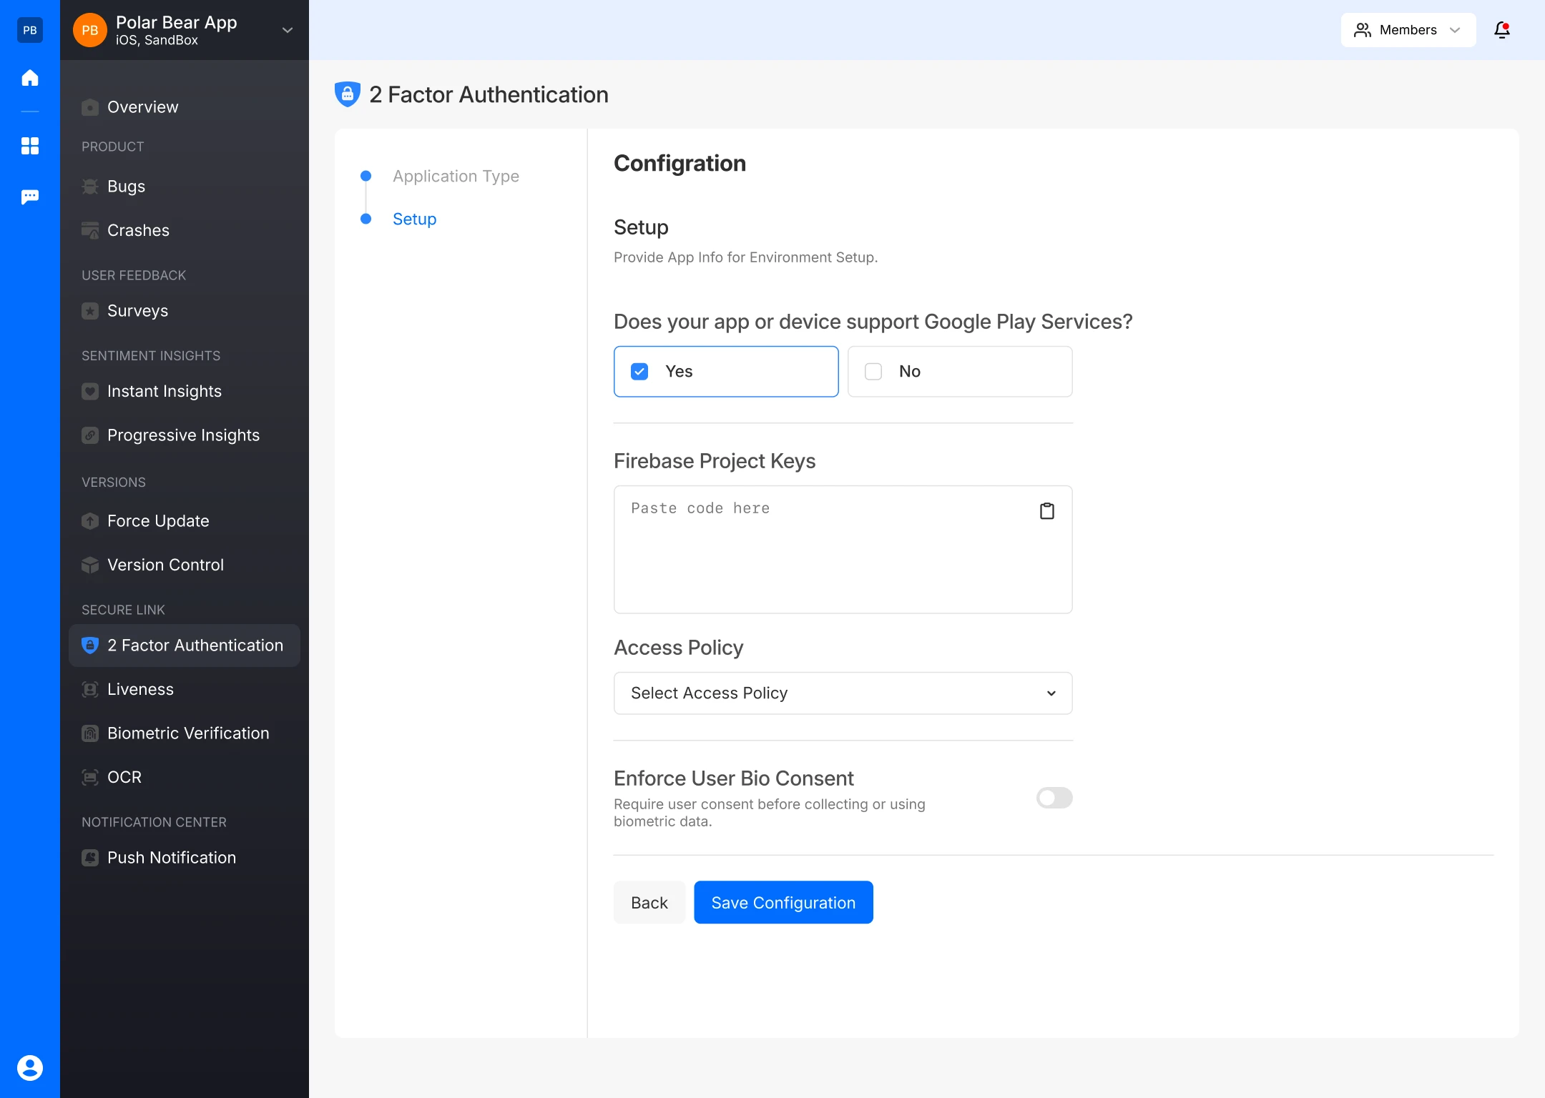Viewport: 1545px width, 1098px height.
Task: Go to Push Notification page
Action: point(171,857)
